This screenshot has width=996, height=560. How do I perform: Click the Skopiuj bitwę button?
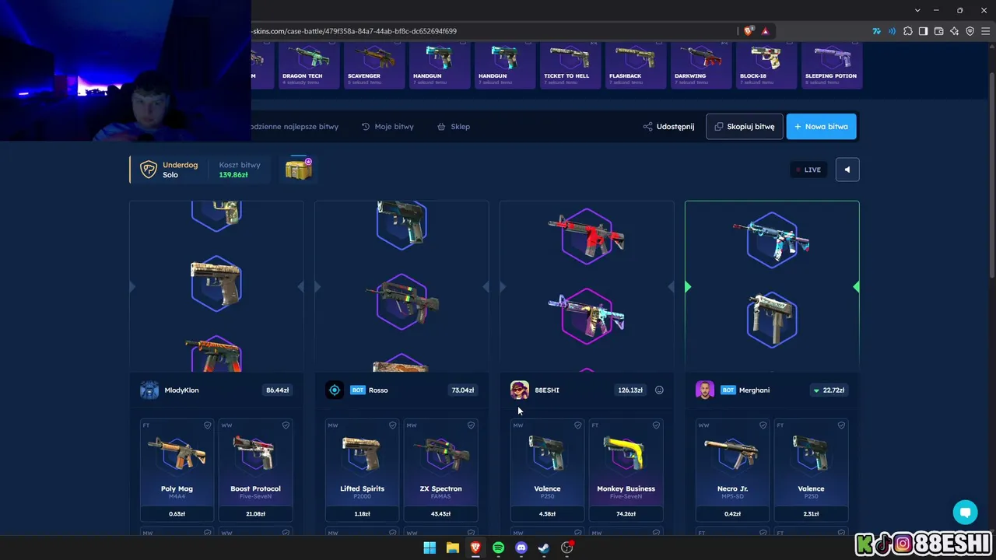(x=744, y=126)
